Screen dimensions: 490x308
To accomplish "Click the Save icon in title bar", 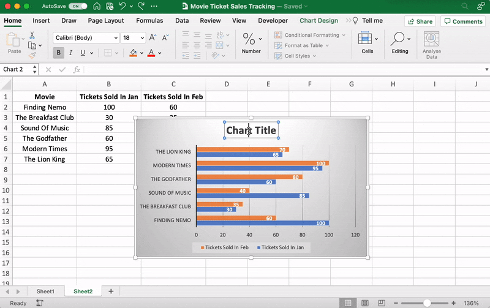I will point(110,6).
